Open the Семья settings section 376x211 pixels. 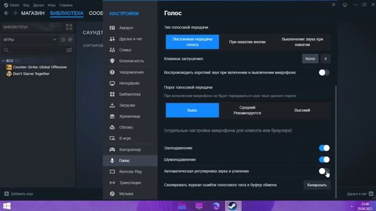130,50
